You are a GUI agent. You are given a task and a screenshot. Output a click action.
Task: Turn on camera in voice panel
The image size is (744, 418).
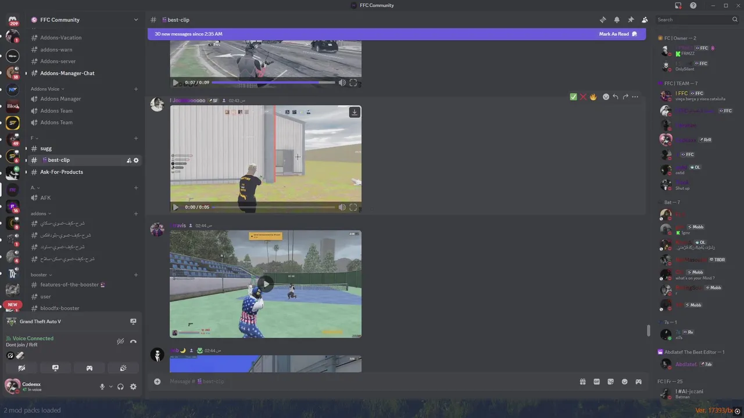pyautogui.click(x=22, y=368)
